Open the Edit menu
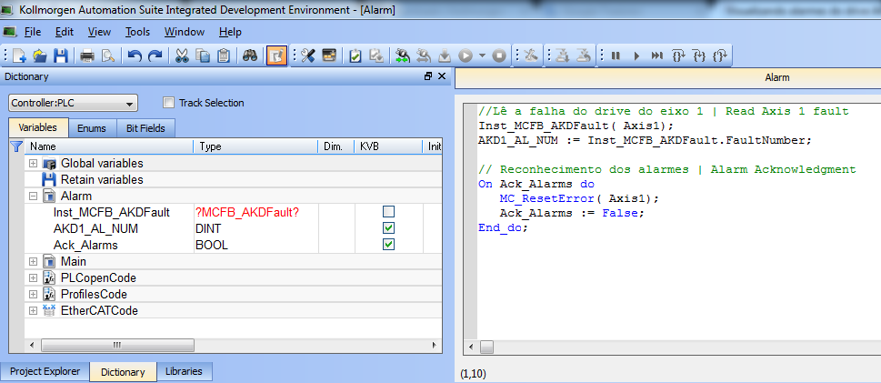 click(x=65, y=32)
